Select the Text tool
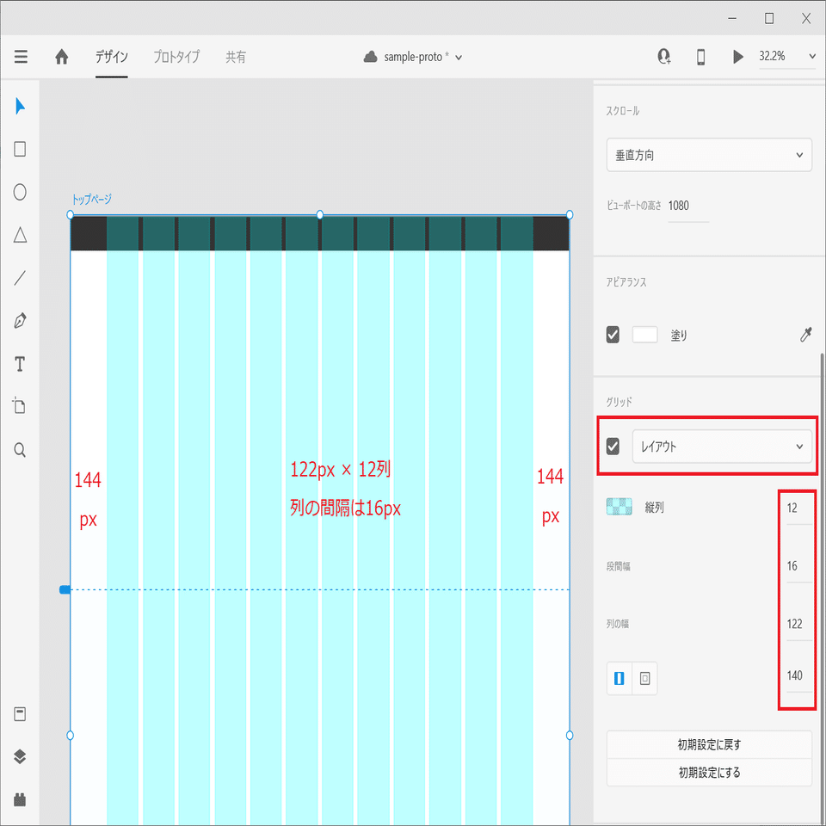The width and height of the screenshot is (826, 826). tap(19, 364)
